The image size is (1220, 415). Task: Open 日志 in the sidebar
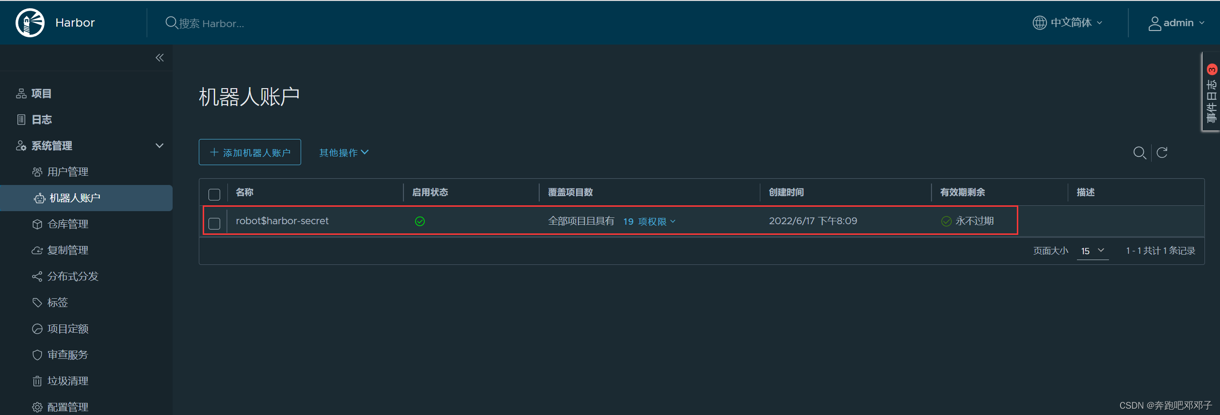[x=42, y=120]
